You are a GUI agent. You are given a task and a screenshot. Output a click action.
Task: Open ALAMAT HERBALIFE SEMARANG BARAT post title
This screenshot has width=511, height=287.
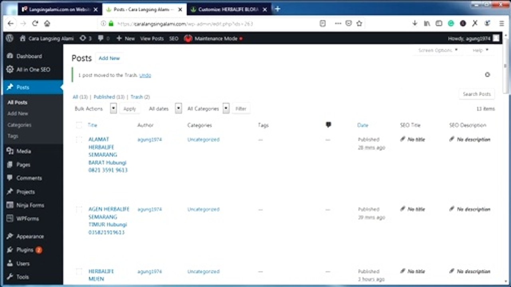coord(108,155)
